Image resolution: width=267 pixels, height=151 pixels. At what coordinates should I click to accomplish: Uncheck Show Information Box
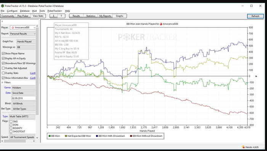(3, 78)
